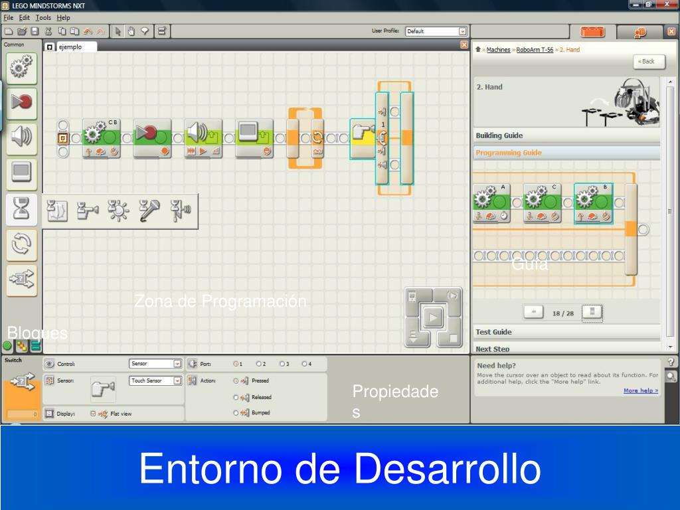The width and height of the screenshot is (680, 510).
Task: Open the Edit menu
Action: click(x=25, y=18)
